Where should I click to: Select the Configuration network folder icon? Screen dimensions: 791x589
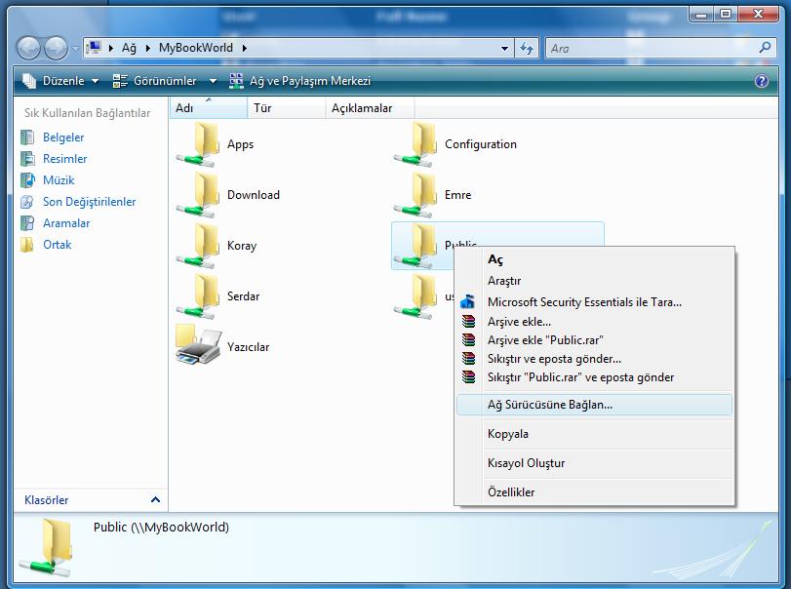point(415,144)
